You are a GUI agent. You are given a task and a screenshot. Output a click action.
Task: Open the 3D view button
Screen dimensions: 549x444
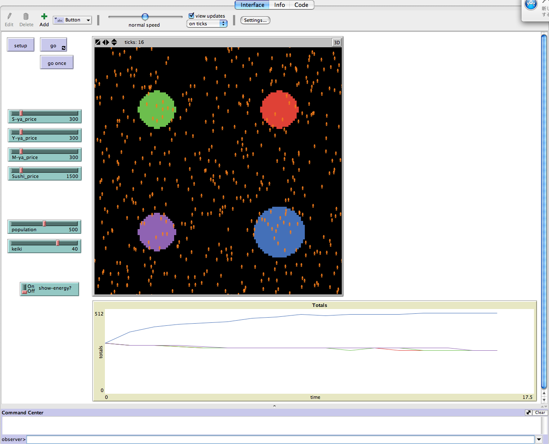[x=337, y=42]
